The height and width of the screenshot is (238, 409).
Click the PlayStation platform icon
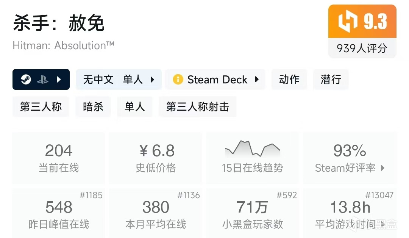pos(42,80)
